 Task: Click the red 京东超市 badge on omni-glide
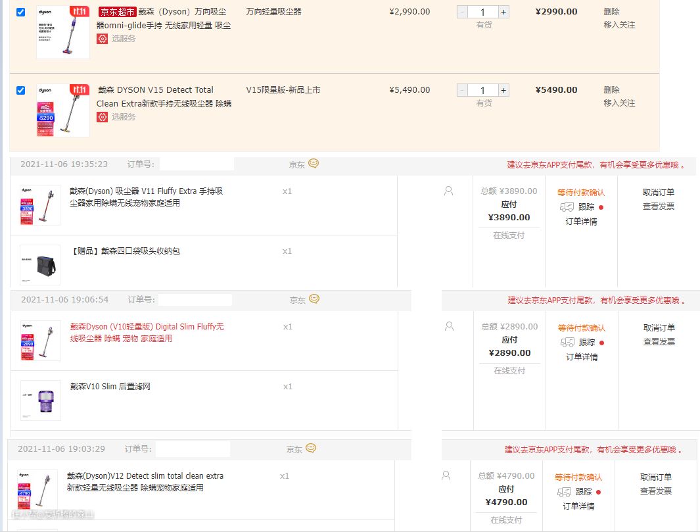tap(118, 12)
